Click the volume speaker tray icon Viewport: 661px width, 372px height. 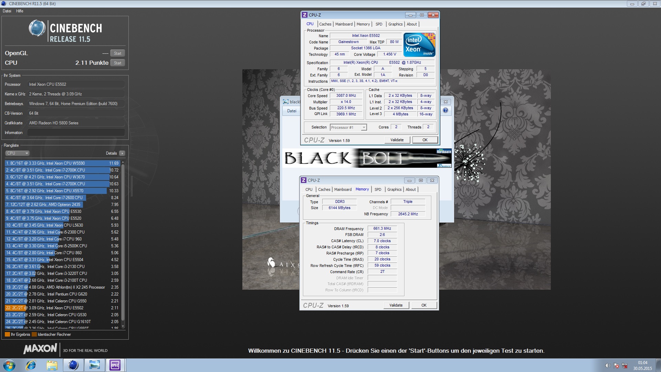tap(608, 365)
